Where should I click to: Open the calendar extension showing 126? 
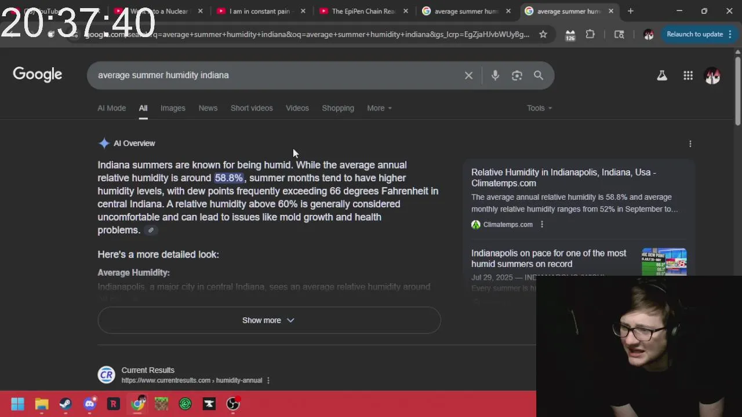[x=570, y=35]
